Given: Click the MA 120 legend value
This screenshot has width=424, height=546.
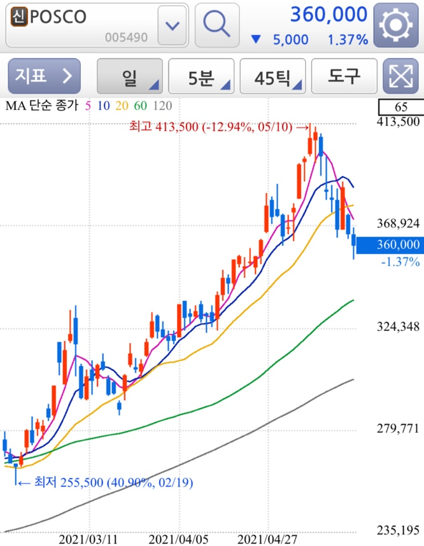Looking at the screenshot, I should click(x=163, y=106).
